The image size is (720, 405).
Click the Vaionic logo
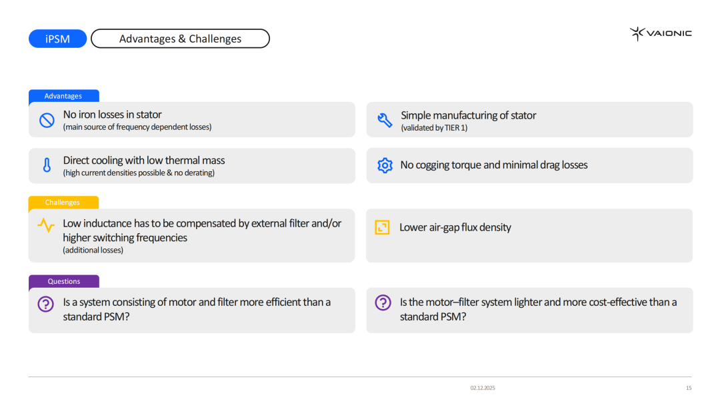(x=661, y=33)
